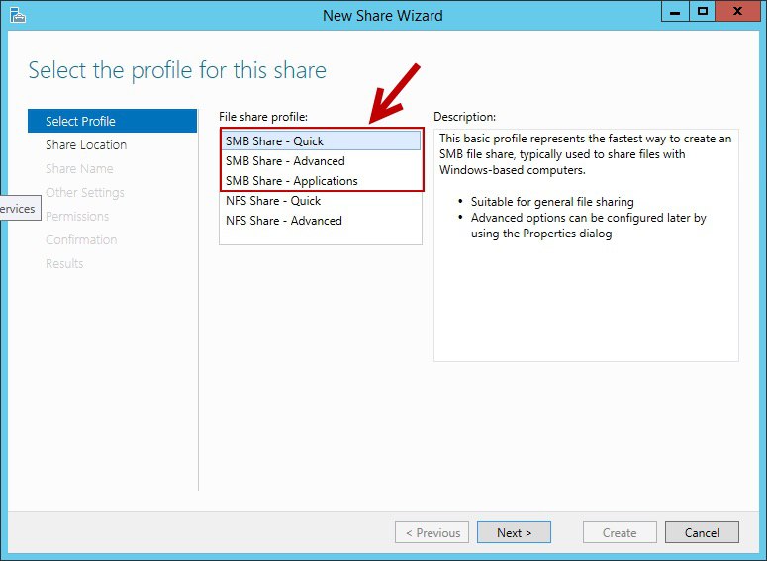Click the Next button
Image resolution: width=767 pixels, height=561 pixels.
[514, 532]
